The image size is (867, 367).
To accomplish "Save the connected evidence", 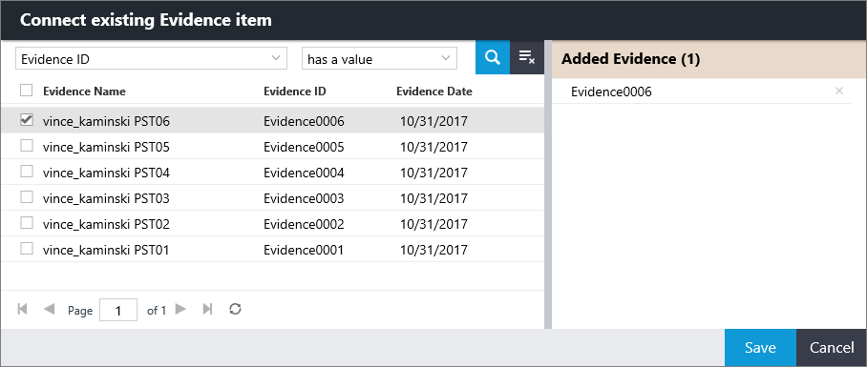I will pyautogui.click(x=760, y=348).
